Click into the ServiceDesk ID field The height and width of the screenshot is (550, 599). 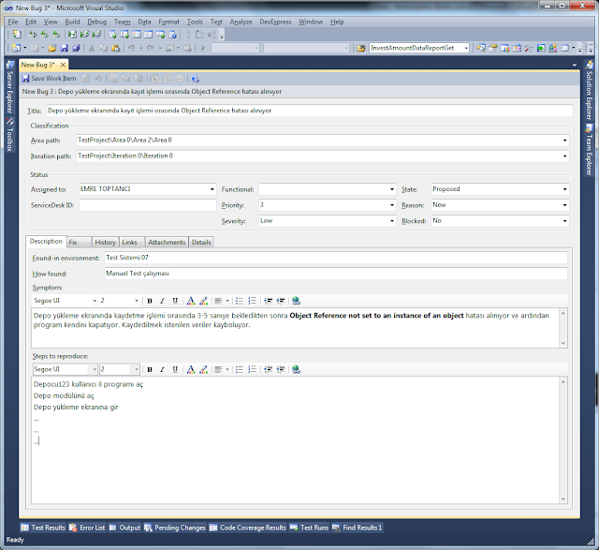148,205
